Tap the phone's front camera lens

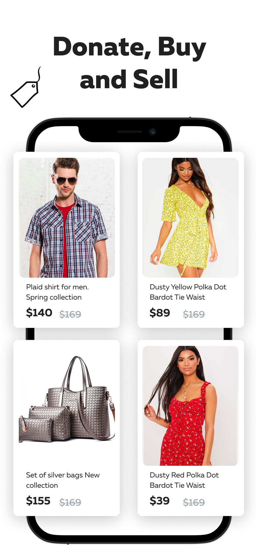click(152, 132)
